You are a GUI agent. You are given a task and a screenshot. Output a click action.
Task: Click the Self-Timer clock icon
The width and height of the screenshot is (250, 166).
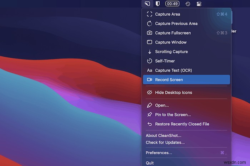coord(149,61)
